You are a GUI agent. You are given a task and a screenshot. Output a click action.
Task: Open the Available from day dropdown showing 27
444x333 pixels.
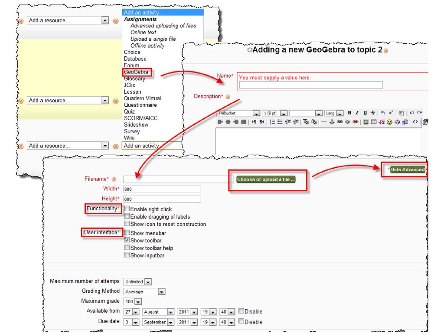pos(131,312)
